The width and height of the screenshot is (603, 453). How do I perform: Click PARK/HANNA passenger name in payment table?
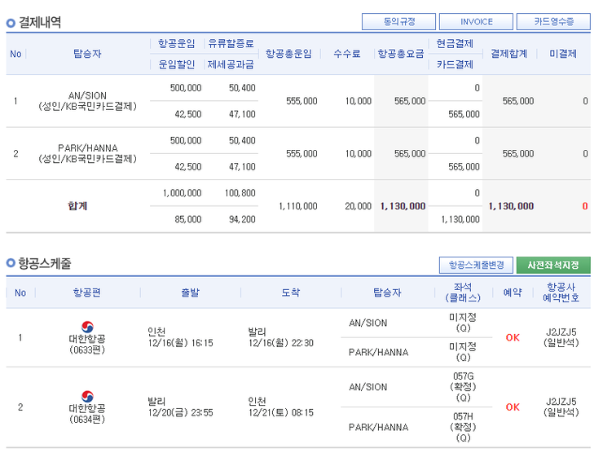tap(87, 148)
